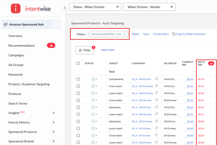Click the copy icon beside Copy to Other Accounts

coord(174,34)
